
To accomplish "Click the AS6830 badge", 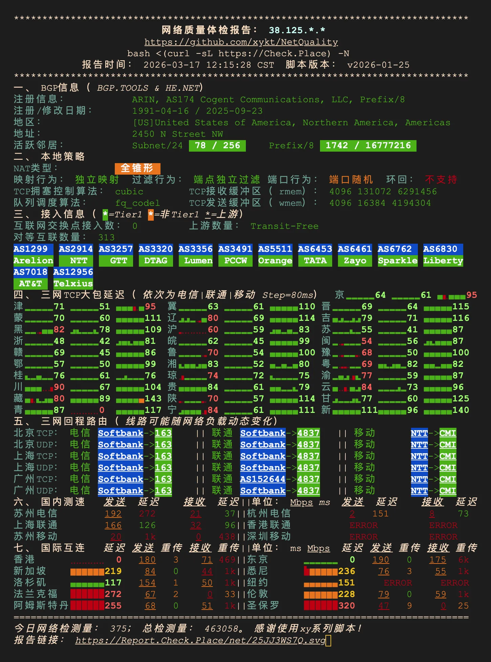I will click(x=443, y=249).
